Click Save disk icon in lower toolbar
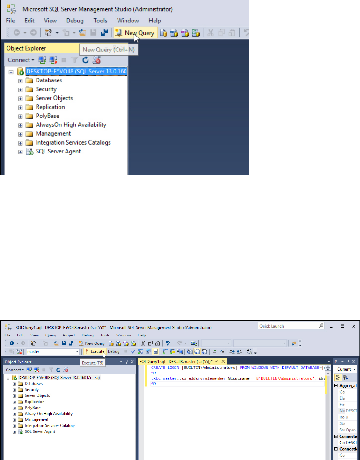This screenshot has height=460, width=360. [x=64, y=343]
